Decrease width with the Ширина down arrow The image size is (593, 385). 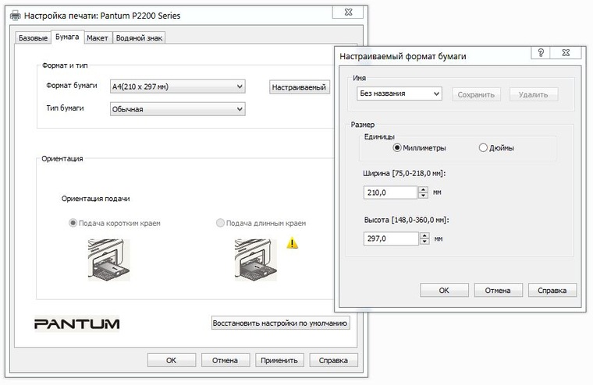tap(423, 196)
